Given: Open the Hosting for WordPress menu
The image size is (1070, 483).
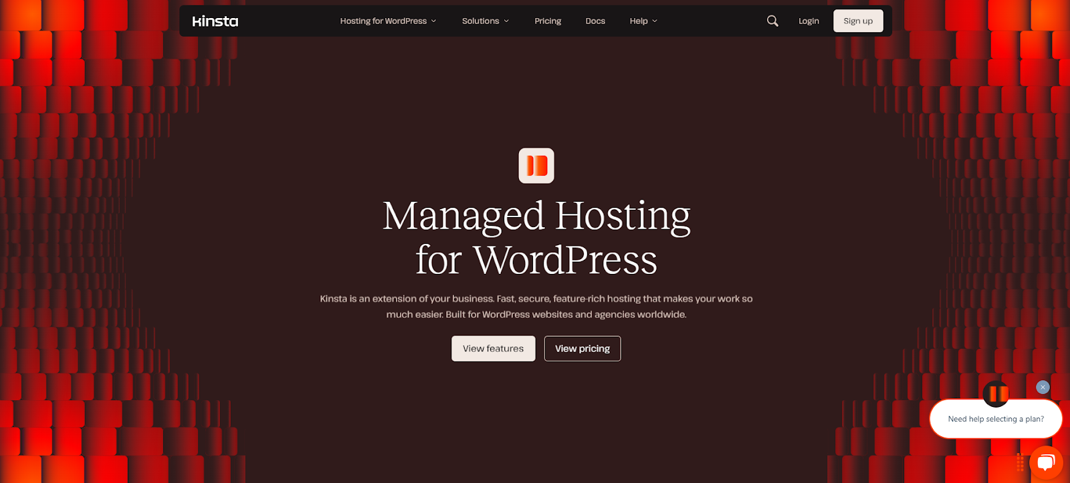Looking at the screenshot, I should [x=383, y=21].
